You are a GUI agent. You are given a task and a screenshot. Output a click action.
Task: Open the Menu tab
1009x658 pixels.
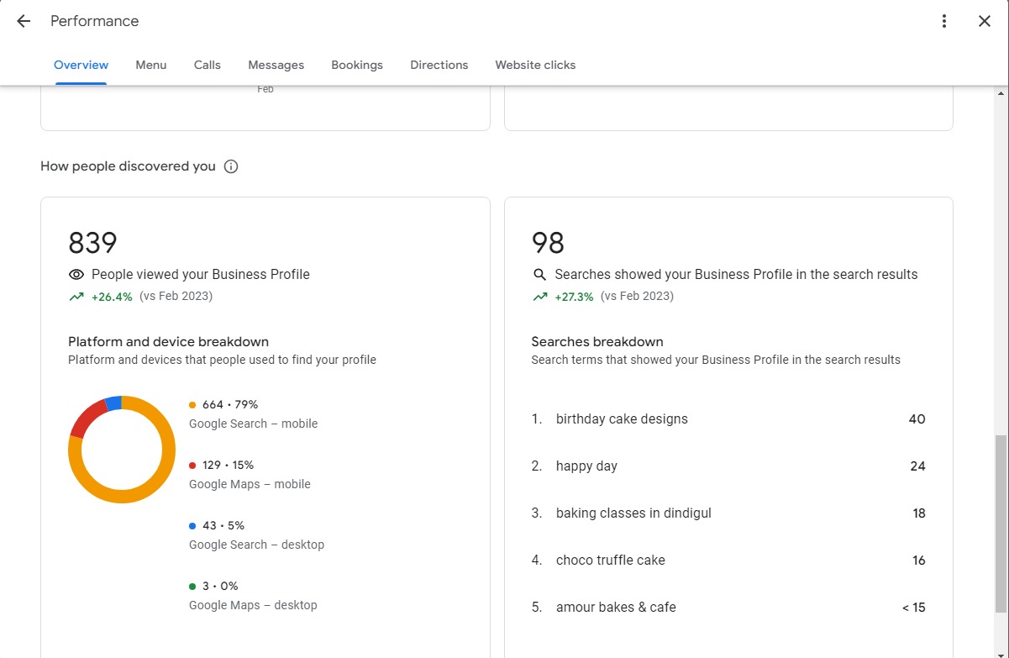point(151,65)
